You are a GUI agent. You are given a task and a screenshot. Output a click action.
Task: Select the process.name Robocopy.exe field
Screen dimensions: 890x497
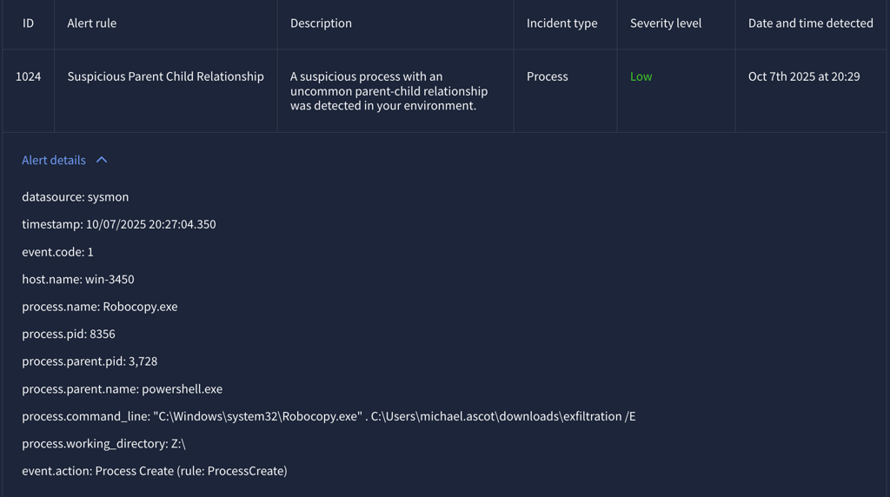point(99,307)
